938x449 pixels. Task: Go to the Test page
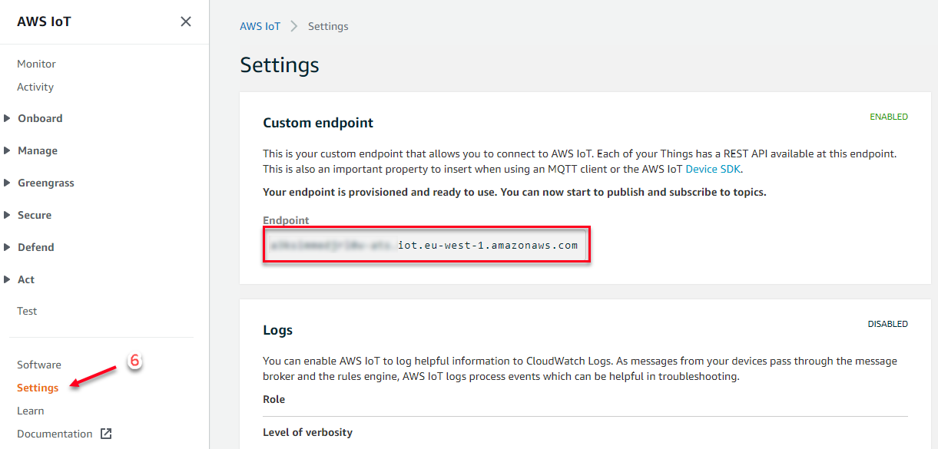pyautogui.click(x=27, y=311)
